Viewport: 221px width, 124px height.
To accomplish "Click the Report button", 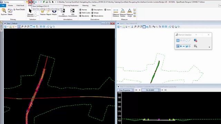I will pos(49,12).
